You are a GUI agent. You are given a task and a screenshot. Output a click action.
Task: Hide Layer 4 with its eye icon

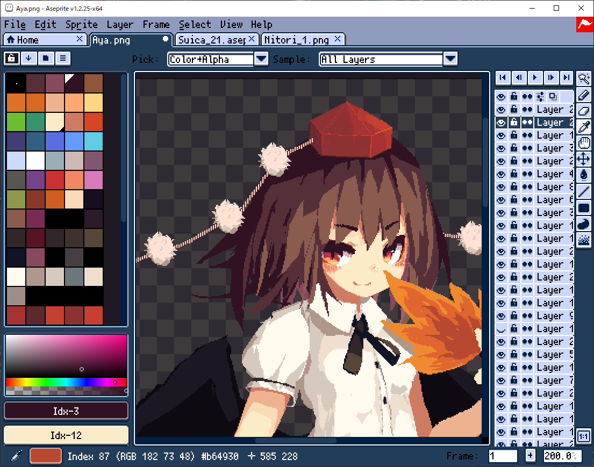tap(501, 174)
